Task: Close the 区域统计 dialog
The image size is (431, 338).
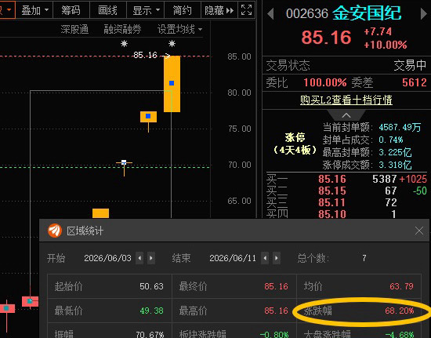Action: [x=419, y=231]
